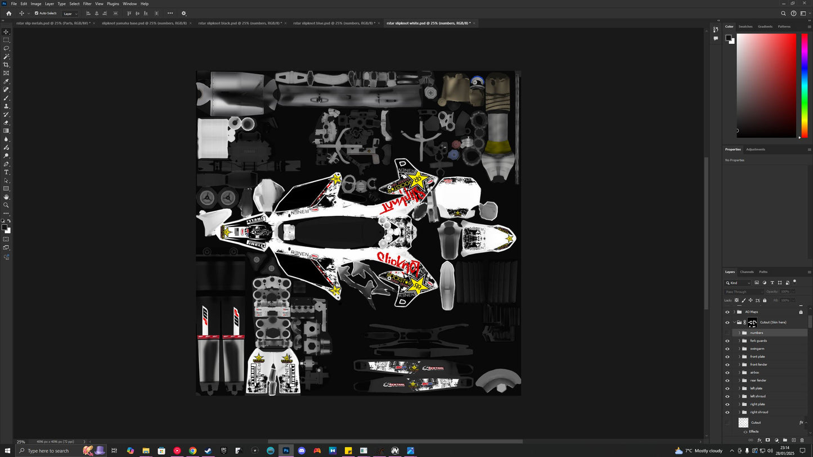
Task: Open the Filter menu
Action: [x=87, y=4]
